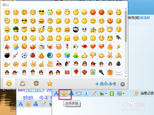The height and width of the screenshot is (115, 154).
Task: Click the microphone voice message icon
Action: [86, 93]
